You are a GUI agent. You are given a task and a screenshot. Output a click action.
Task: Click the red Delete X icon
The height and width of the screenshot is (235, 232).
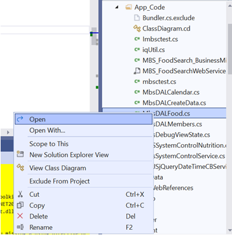tap(20, 216)
